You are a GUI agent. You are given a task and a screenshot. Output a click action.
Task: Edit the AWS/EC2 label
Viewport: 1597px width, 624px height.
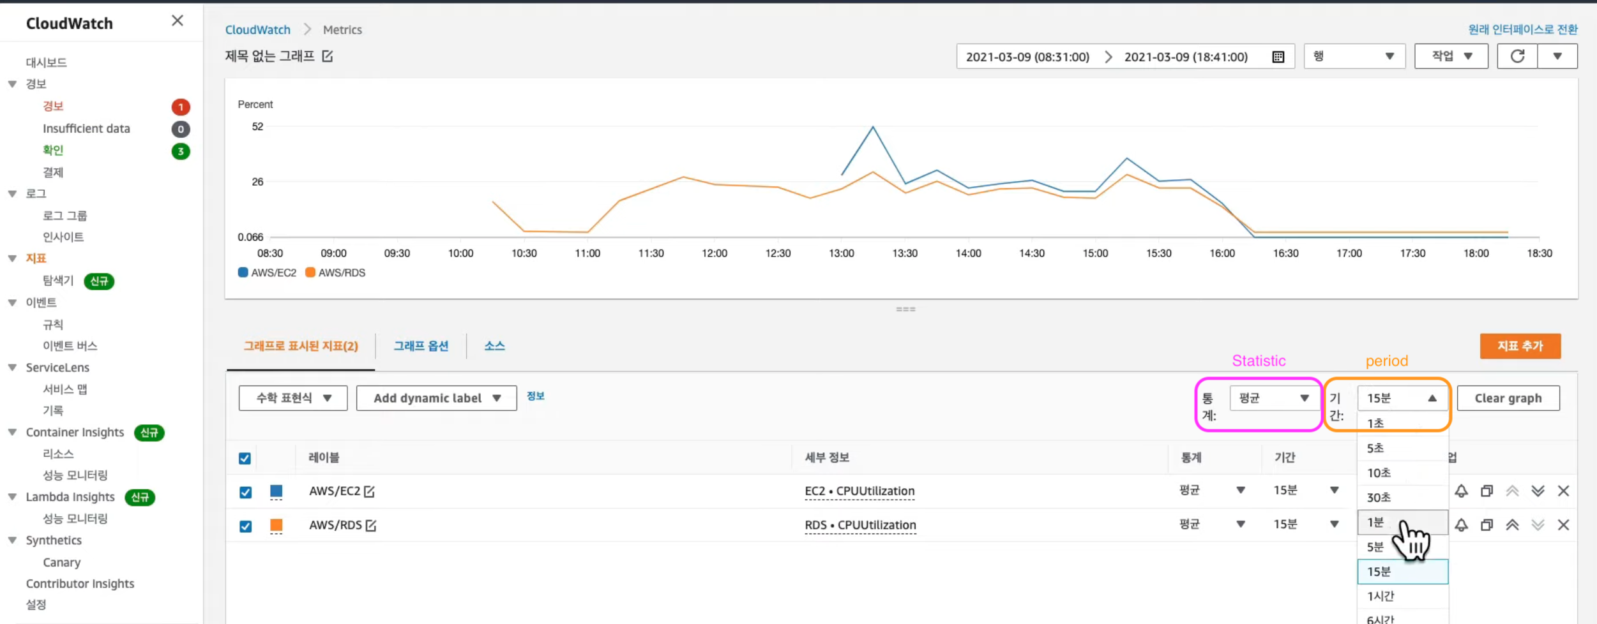pos(369,491)
